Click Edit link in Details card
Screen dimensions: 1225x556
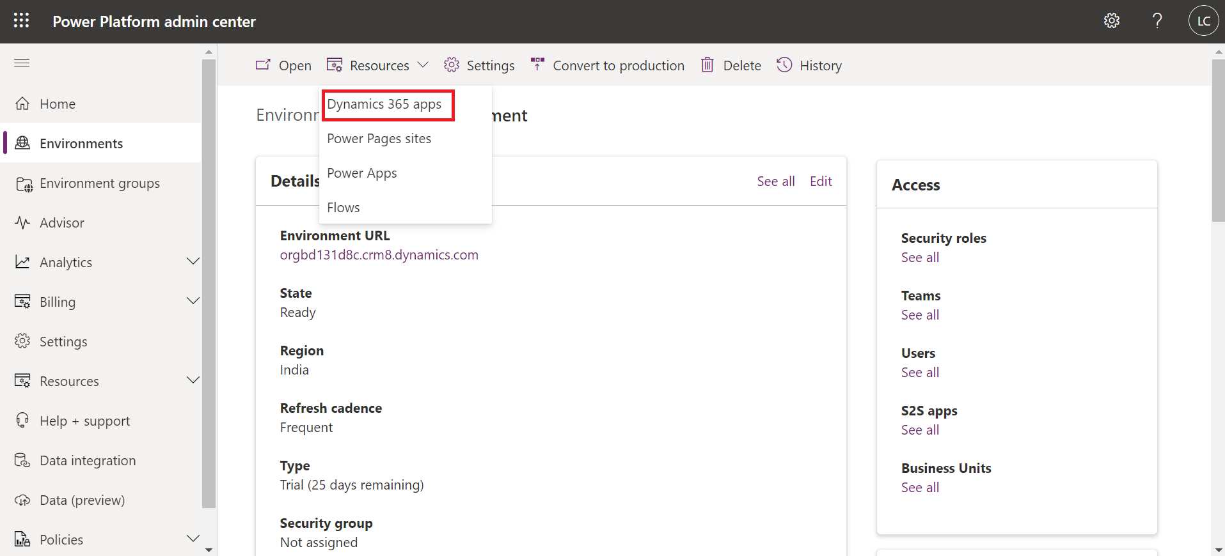pos(821,181)
